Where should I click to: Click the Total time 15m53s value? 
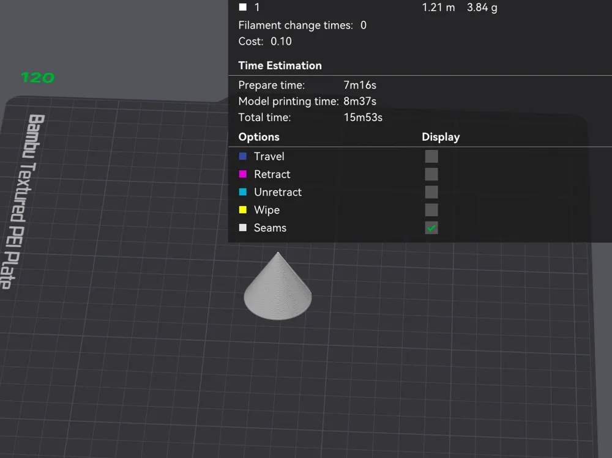363,117
